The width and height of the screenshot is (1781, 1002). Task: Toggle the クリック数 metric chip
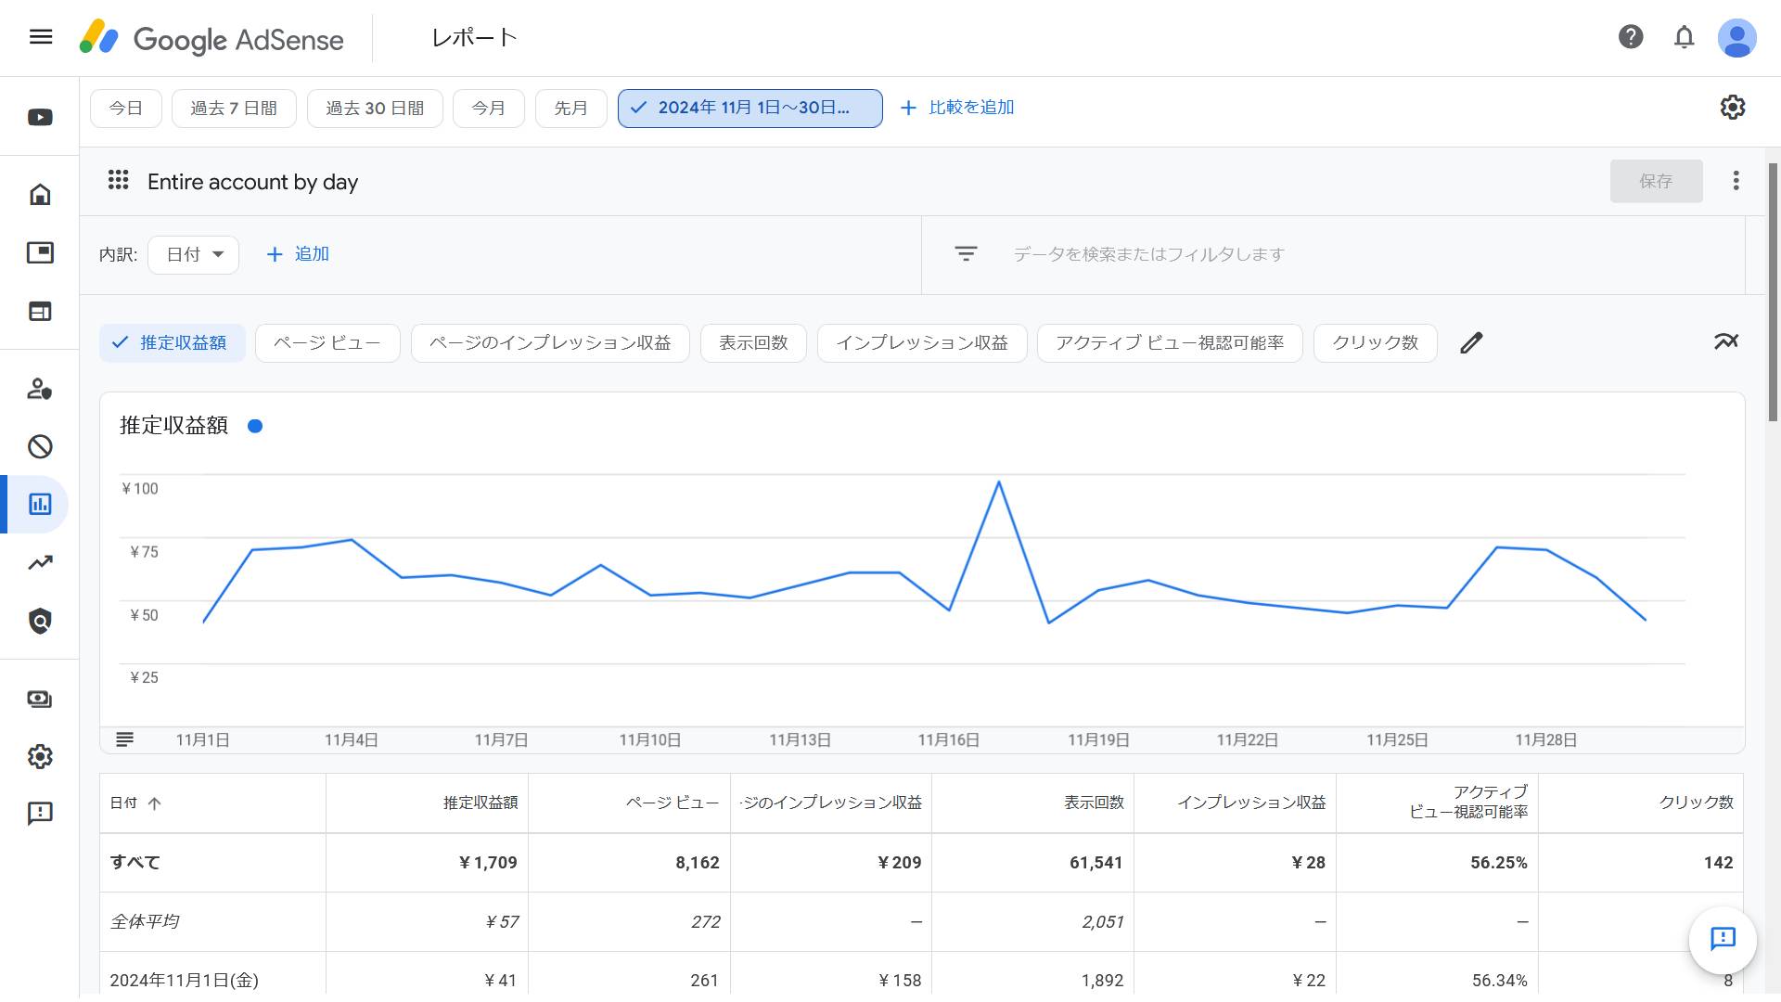[1376, 343]
